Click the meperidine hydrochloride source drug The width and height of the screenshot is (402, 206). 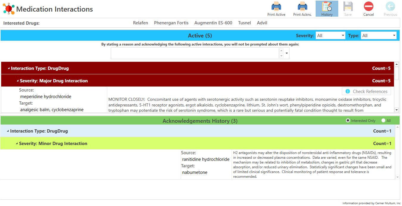point(46,97)
